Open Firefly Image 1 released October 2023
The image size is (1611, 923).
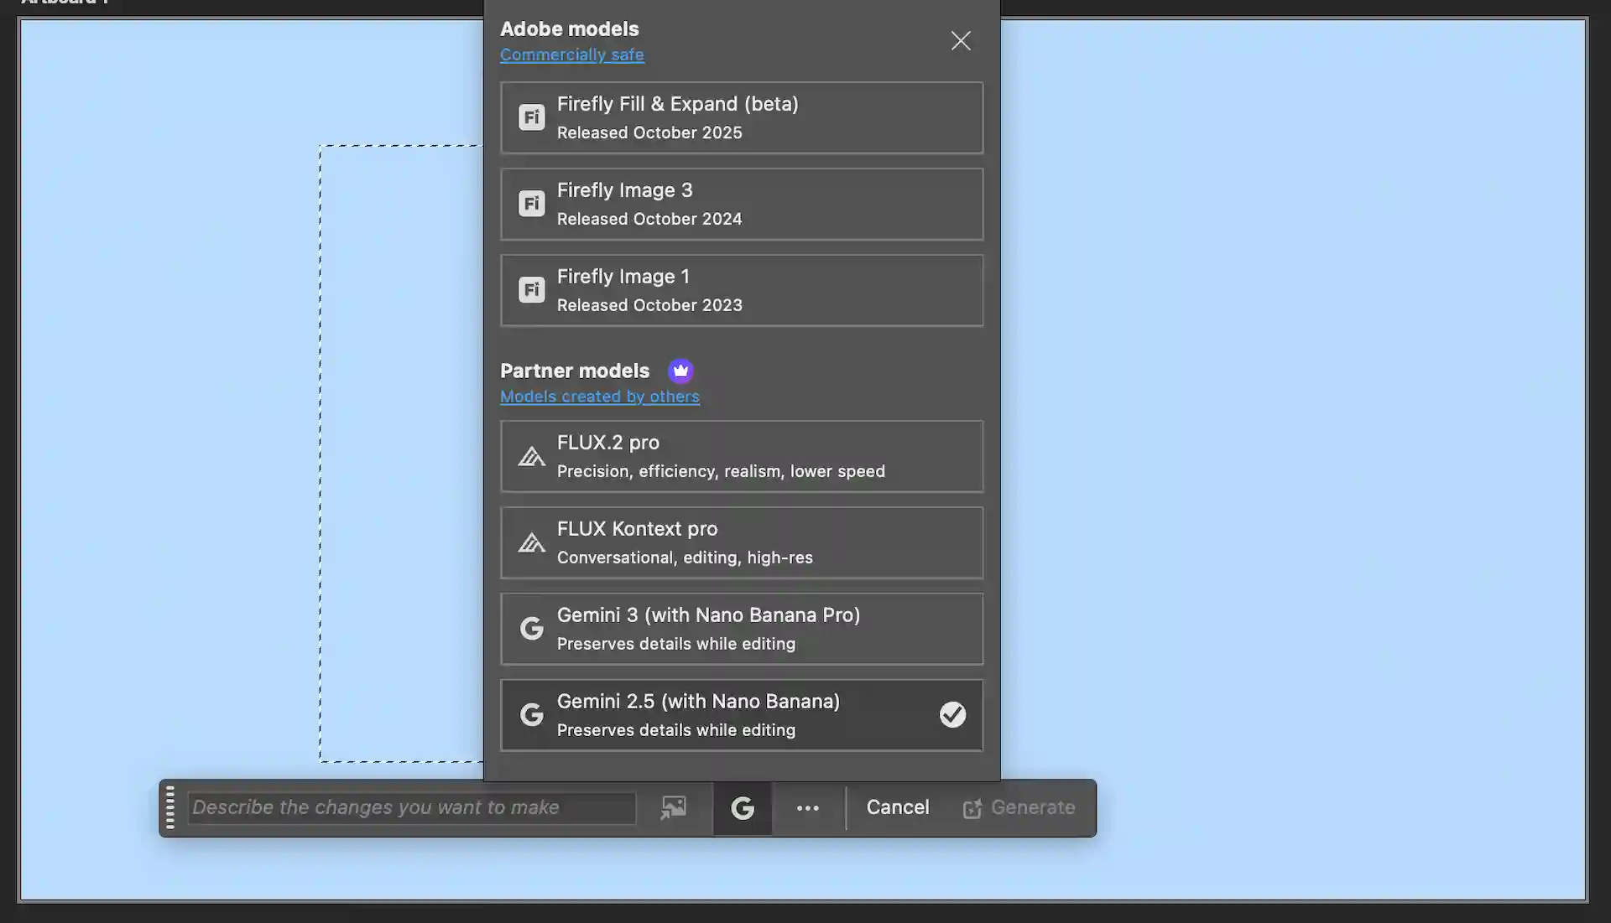pos(741,290)
